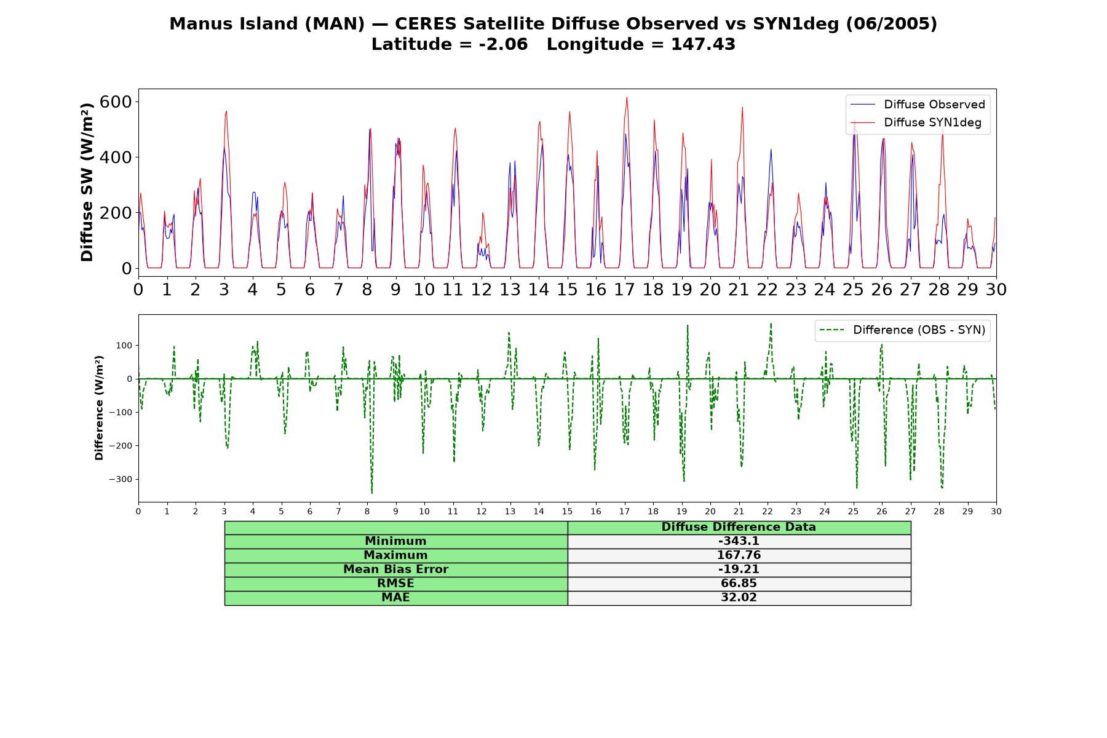Select the RMSE value 66.85 cell
Image resolution: width=1107 pixels, height=738 pixels.
click(x=739, y=584)
